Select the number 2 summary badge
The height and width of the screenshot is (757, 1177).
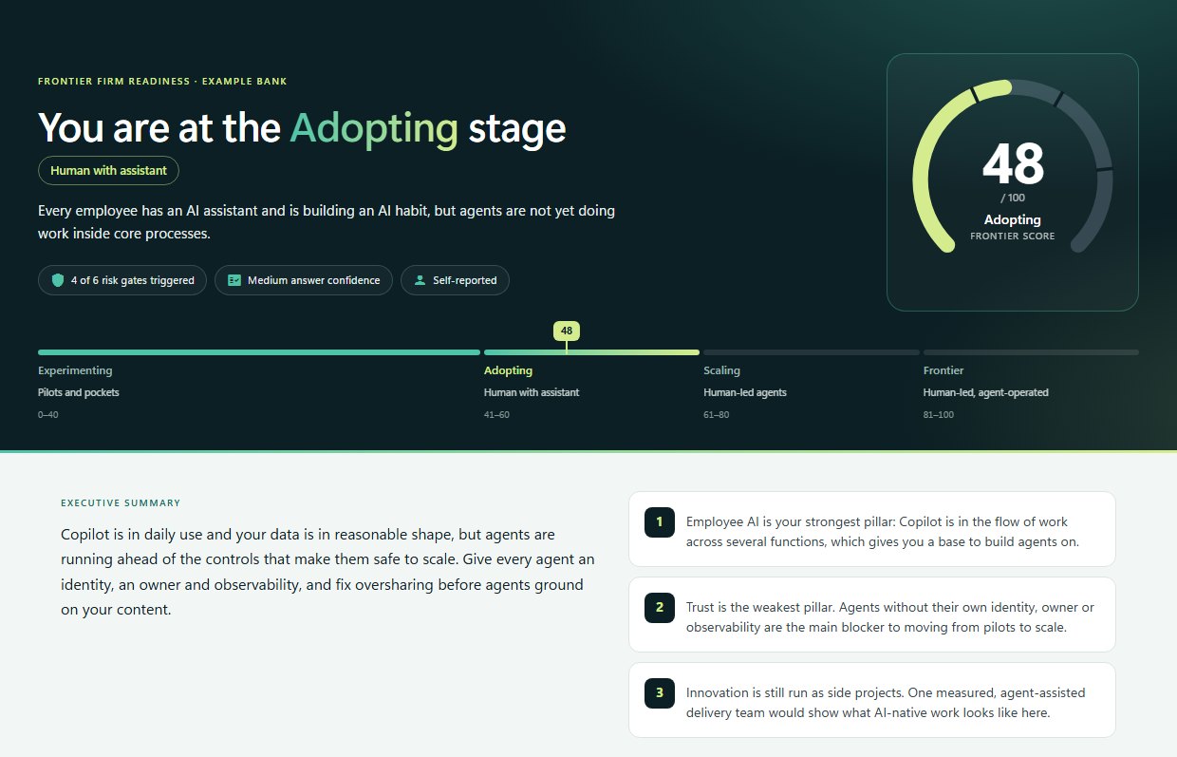tap(659, 608)
